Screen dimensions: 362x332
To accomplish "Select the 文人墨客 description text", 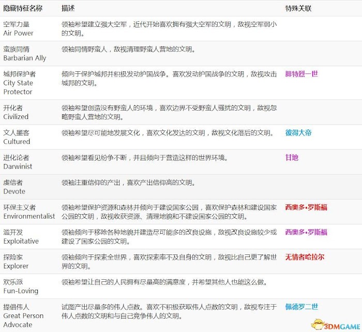I will click(168, 133).
